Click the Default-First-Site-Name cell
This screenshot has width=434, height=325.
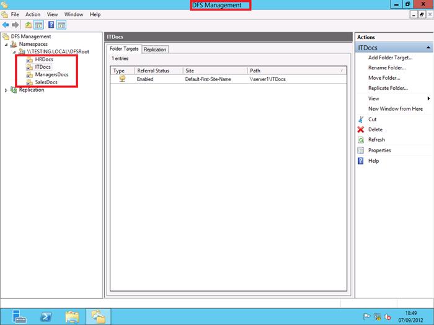coord(208,79)
